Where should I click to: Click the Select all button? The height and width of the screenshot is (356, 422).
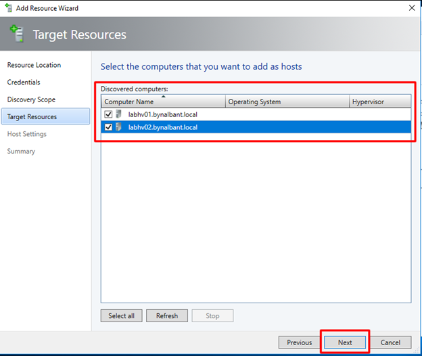pyautogui.click(x=121, y=315)
